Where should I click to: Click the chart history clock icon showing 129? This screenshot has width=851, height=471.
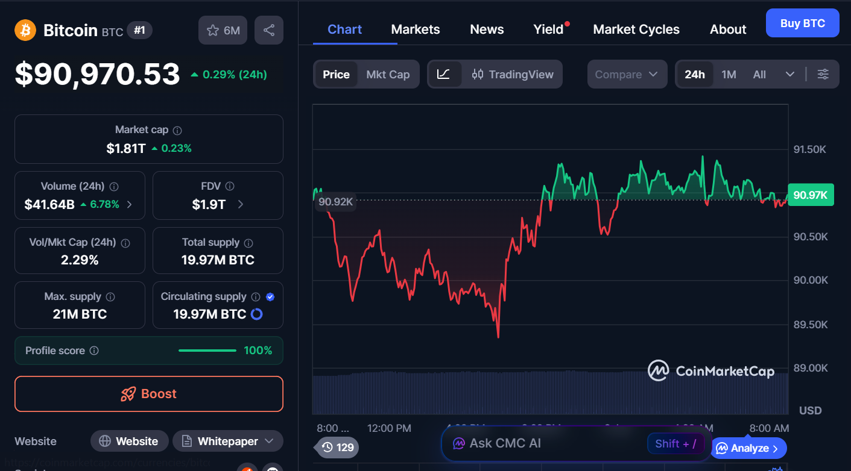click(x=335, y=448)
